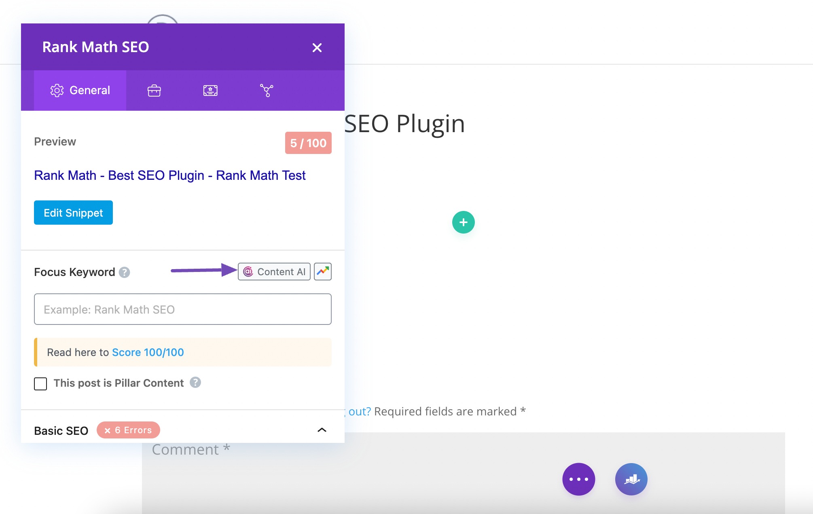The width and height of the screenshot is (813, 514).
Task: Click the link analysis tab icon
Action: pyautogui.click(x=266, y=90)
